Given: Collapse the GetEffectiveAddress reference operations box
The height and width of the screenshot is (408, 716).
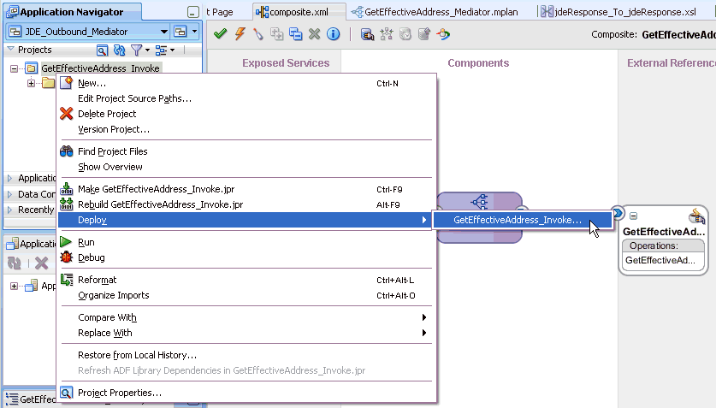Looking at the screenshot, I should point(634,216).
